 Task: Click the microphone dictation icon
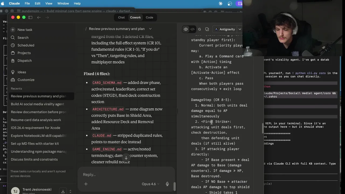(x=167, y=184)
